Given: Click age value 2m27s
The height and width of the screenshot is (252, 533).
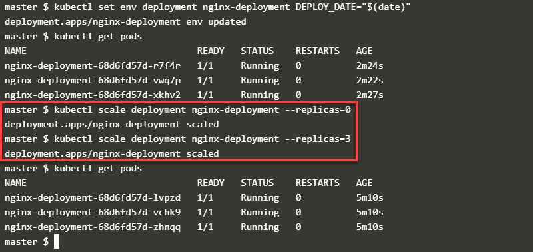Looking at the screenshot, I should tap(370, 95).
